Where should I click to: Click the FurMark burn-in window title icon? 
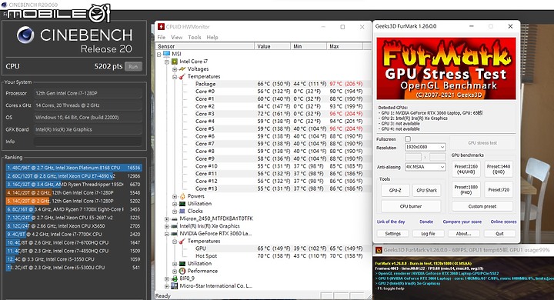coord(379,250)
